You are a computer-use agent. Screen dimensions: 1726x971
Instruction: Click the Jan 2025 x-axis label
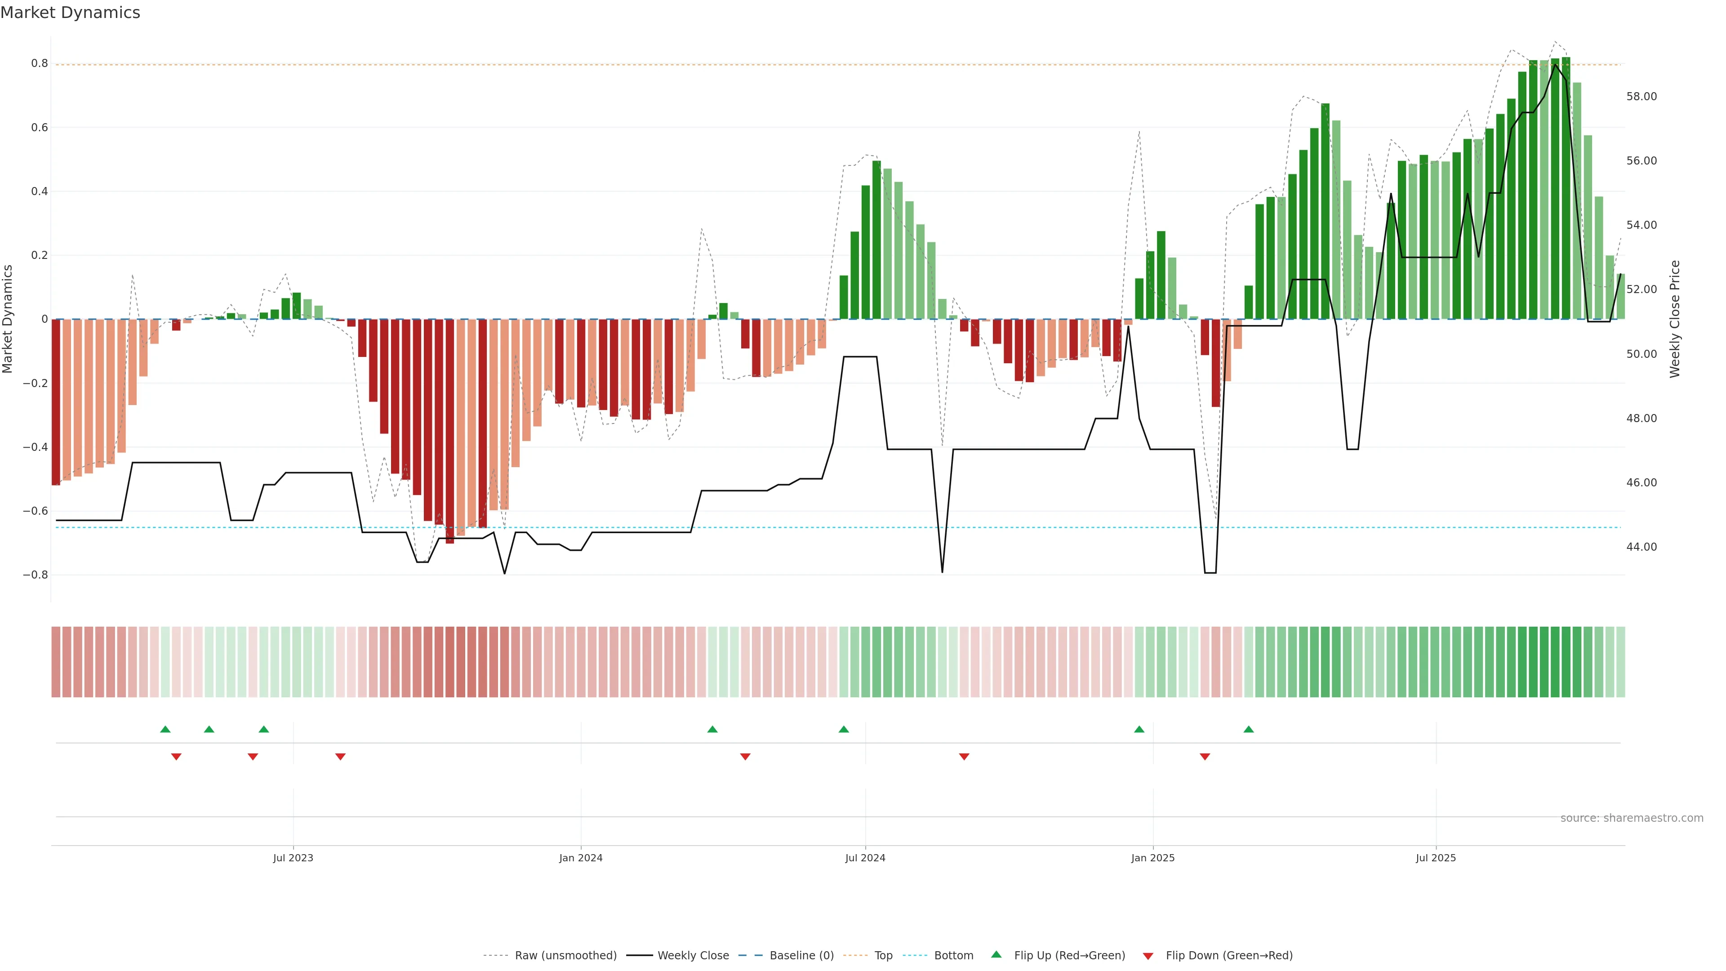click(1152, 858)
